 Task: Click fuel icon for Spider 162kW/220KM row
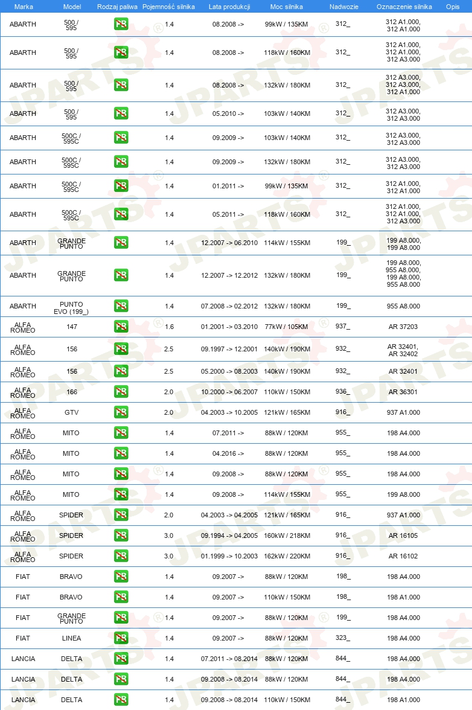click(x=121, y=556)
